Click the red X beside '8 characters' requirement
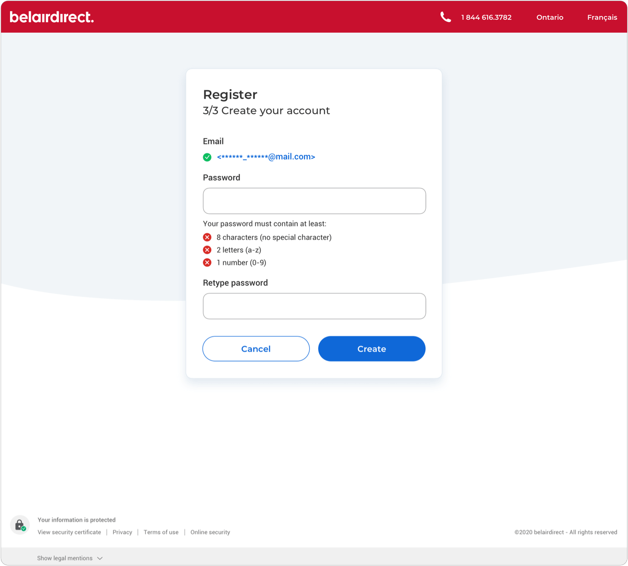 207,237
